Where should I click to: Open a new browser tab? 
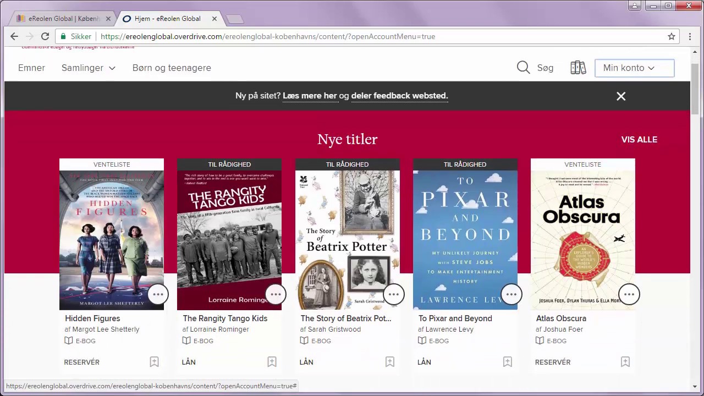[235, 19]
